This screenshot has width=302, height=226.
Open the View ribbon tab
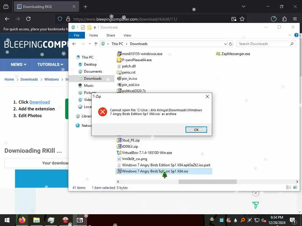coord(127,35)
